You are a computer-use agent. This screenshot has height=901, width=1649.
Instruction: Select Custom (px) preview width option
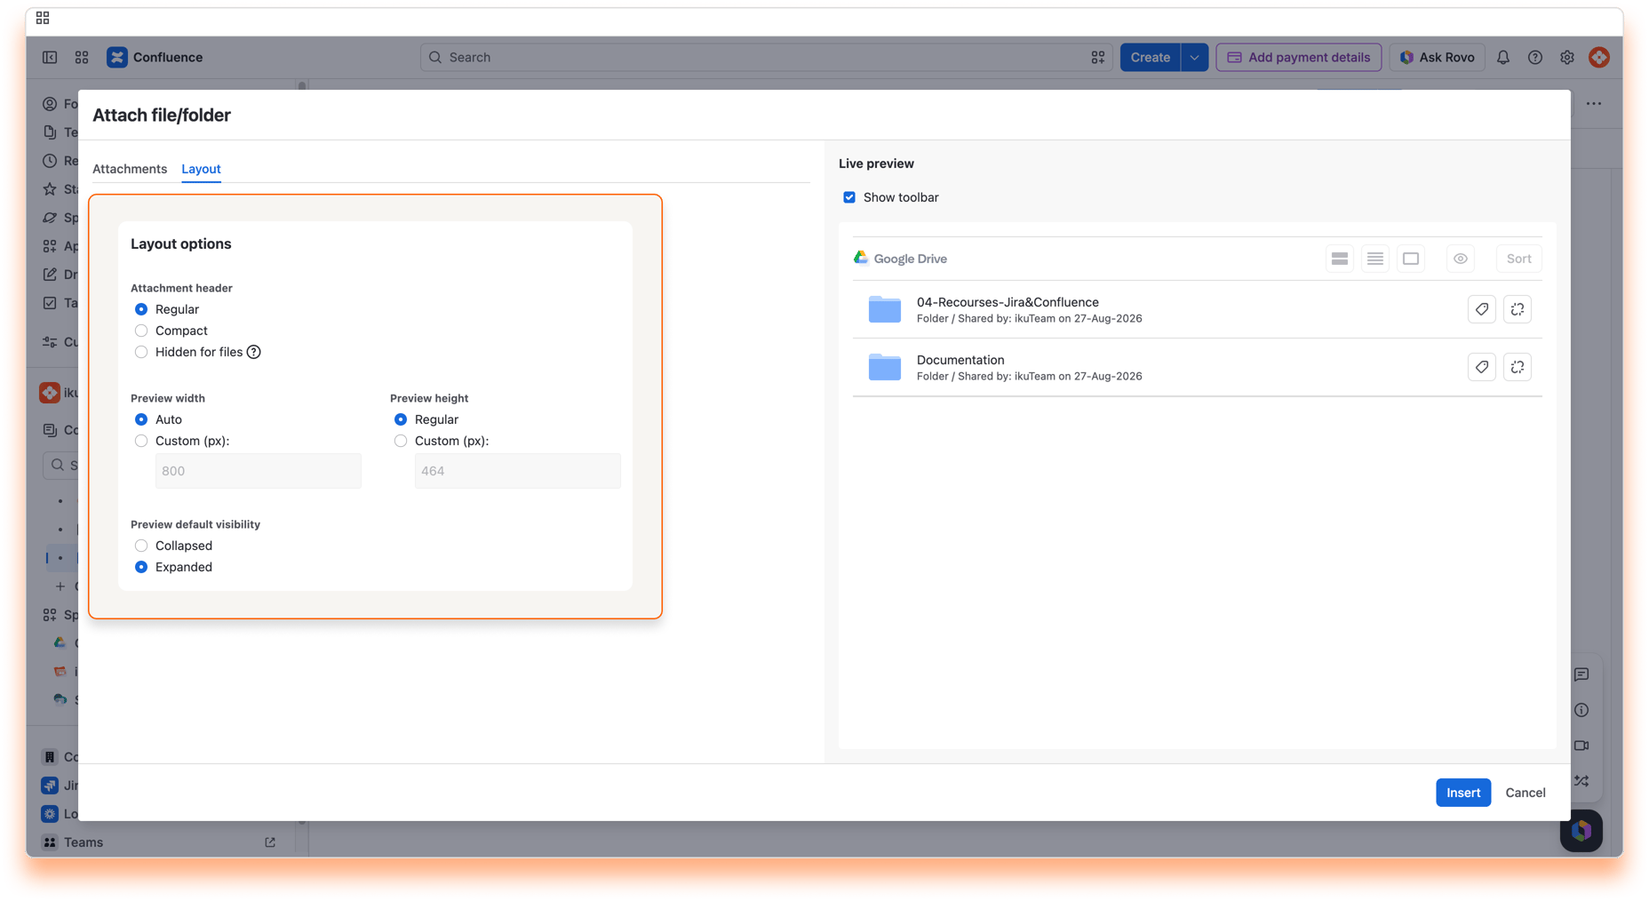pyautogui.click(x=141, y=441)
